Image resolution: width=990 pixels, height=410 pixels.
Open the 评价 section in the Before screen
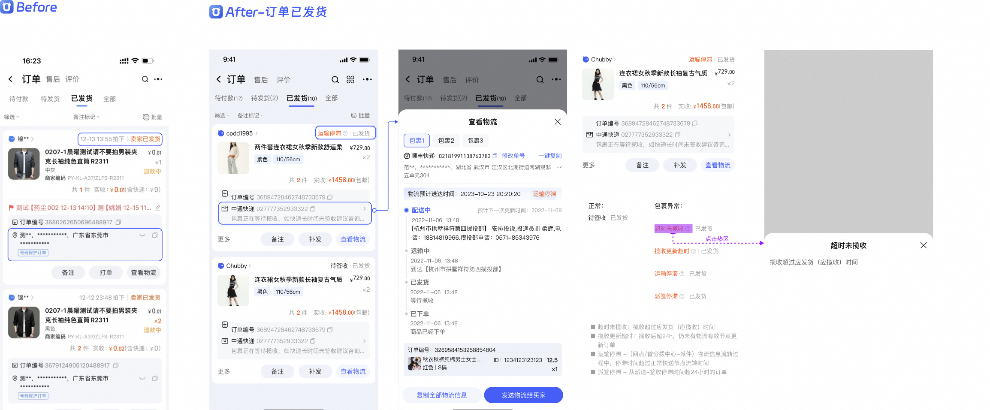pyautogui.click(x=72, y=79)
